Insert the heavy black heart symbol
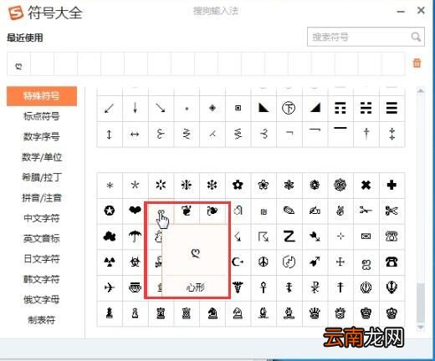 (x=135, y=210)
